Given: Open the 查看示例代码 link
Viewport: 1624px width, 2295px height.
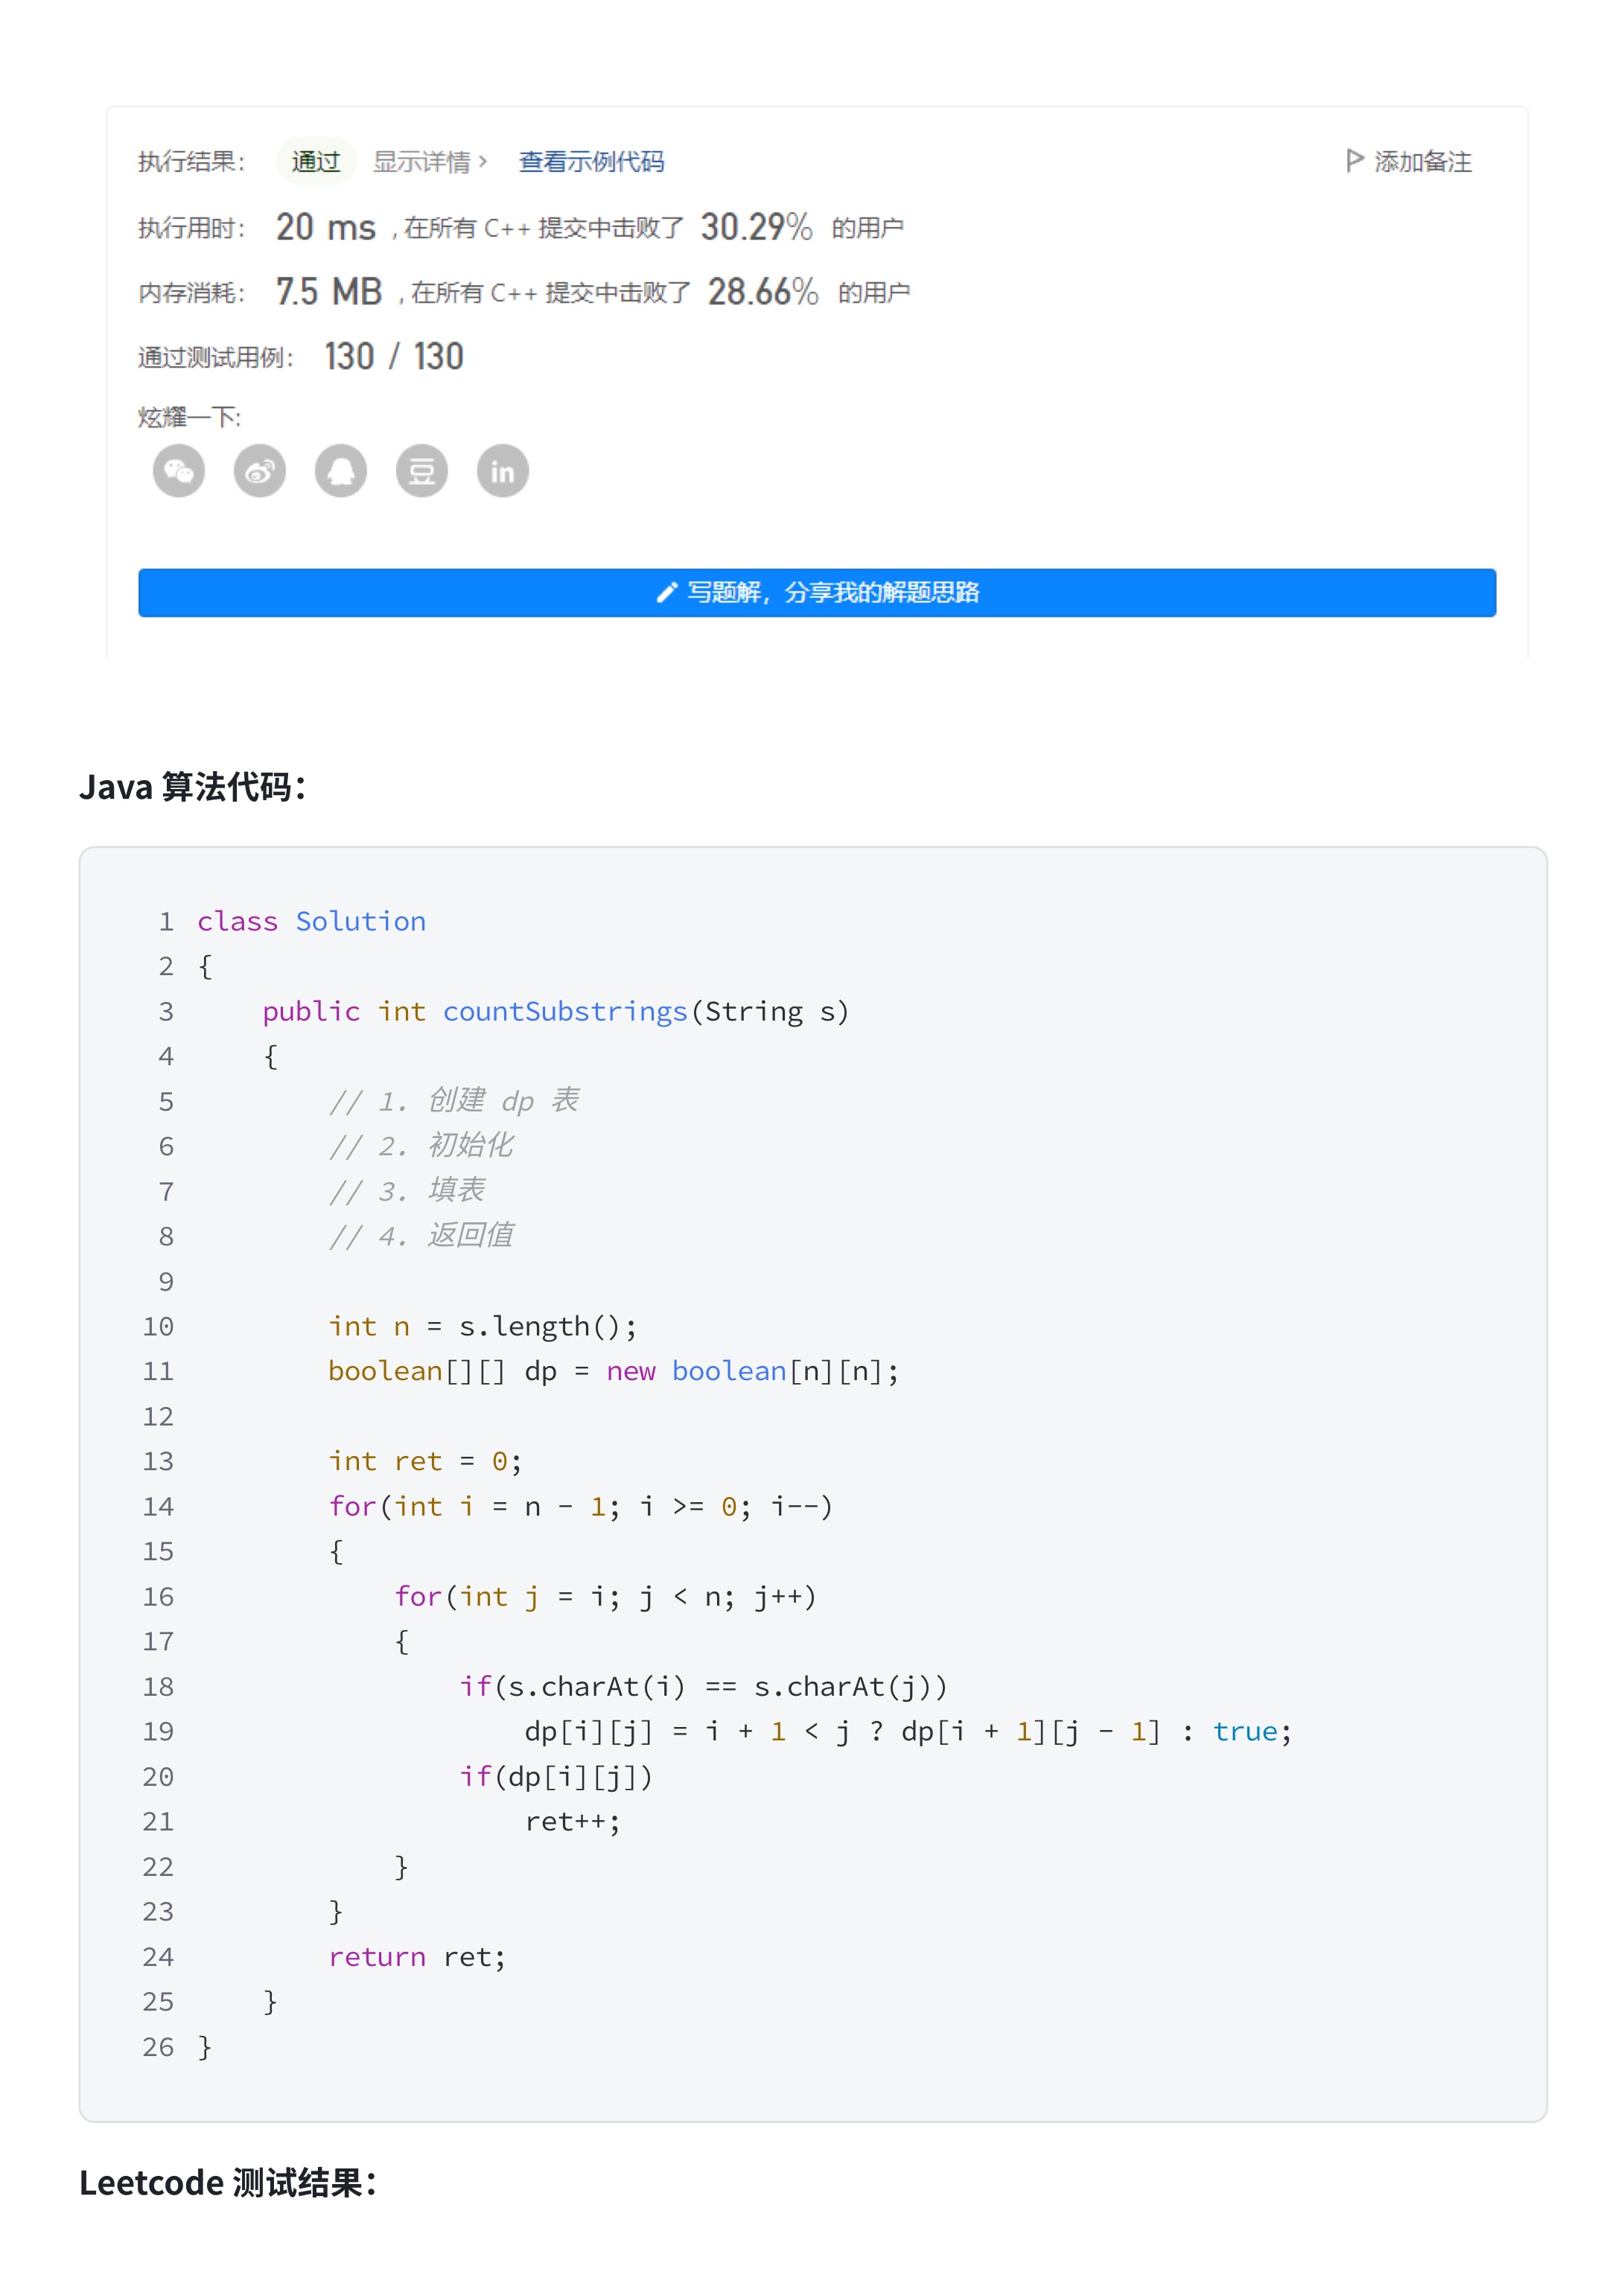Looking at the screenshot, I should coord(591,162).
